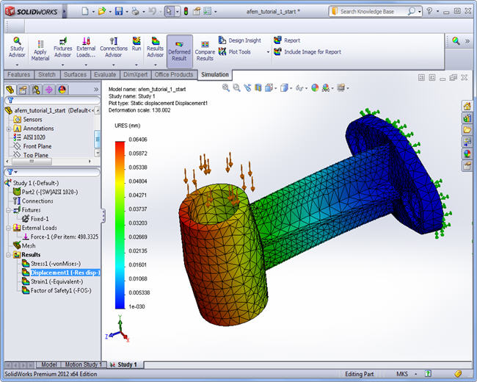The height and width of the screenshot is (382, 477).
Task: Collapse External Loads node
Action: [9, 228]
